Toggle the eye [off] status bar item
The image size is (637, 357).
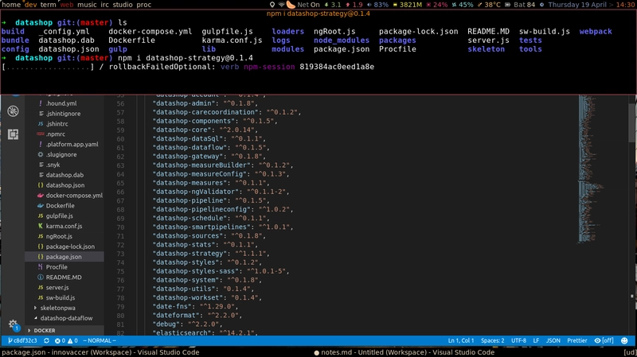click(604, 341)
